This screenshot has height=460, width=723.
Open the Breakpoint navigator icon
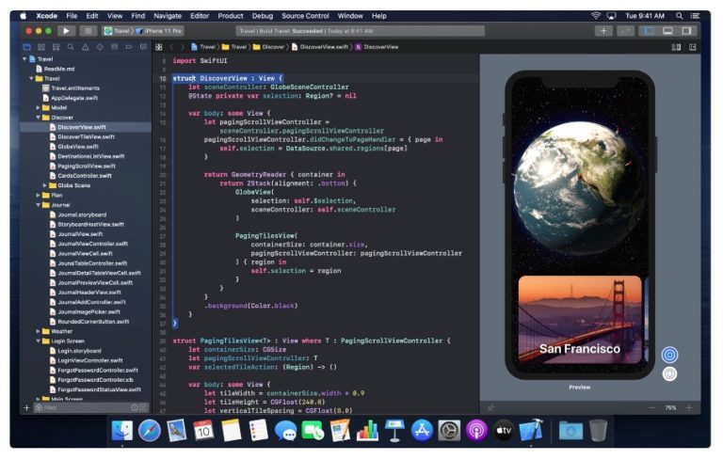(x=129, y=47)
